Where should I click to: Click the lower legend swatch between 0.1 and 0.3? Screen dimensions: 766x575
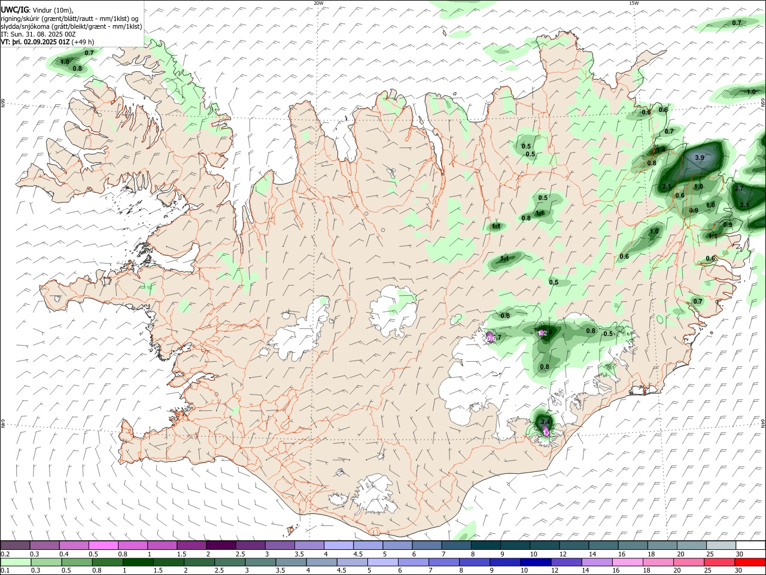click(x=15, y=562)
